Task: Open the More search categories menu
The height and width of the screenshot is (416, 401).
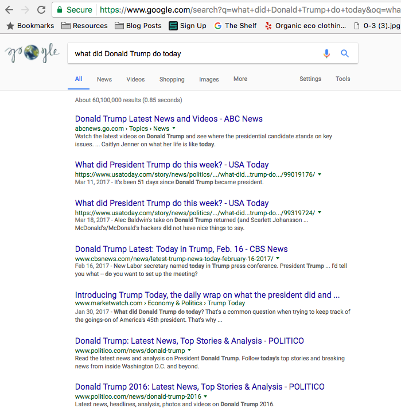Action: point(240,79)
